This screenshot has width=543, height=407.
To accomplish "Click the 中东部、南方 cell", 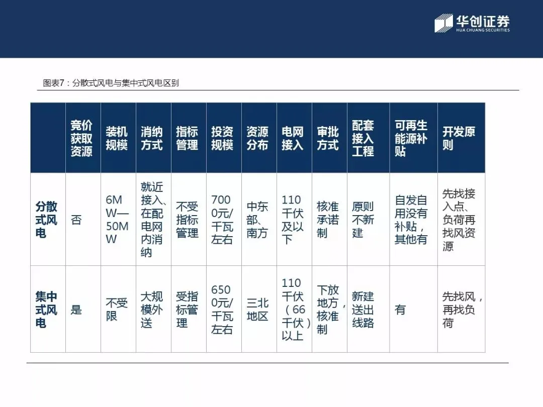I will pyautogui.click(x=259, y=220).
